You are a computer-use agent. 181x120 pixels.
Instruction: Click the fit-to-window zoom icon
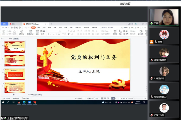(119, 98)
